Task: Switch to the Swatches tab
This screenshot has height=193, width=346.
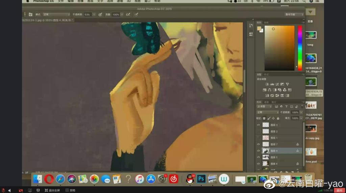Action: coord(266,23)
